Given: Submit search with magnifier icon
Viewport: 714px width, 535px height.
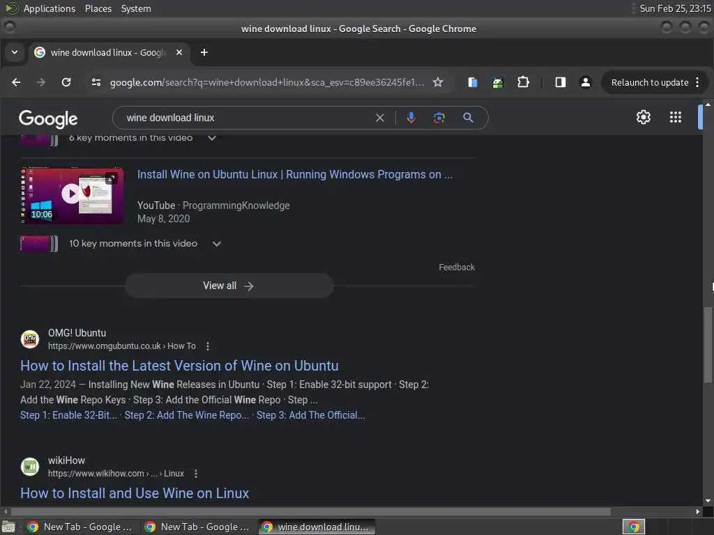Looking at the screenshot, I should pos(468,118).
